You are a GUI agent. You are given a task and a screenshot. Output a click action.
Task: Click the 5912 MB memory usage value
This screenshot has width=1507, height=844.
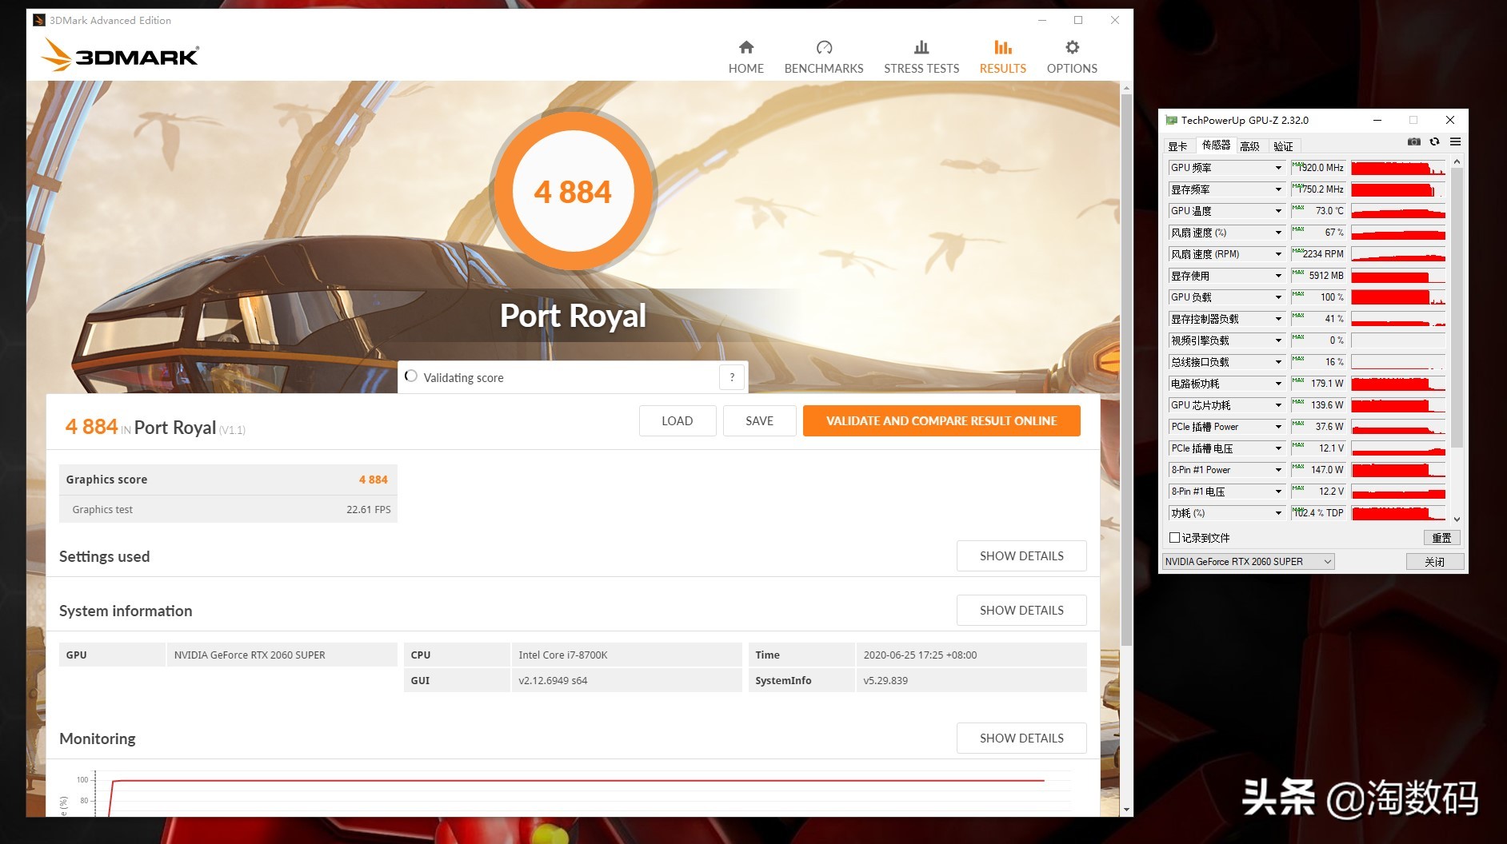click(1318, 276)
